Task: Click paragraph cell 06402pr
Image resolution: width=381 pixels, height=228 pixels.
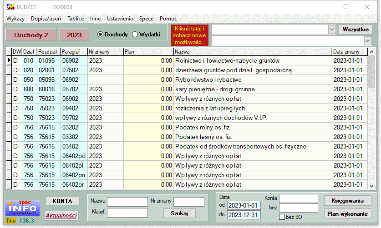Action: (74, 184)
